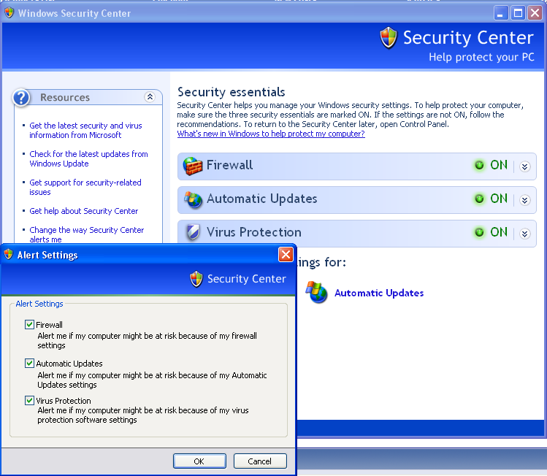Uncheck the Virus Protection alert checkbox
This screenshot has height=476, width=547.
[x=30, y=400]
